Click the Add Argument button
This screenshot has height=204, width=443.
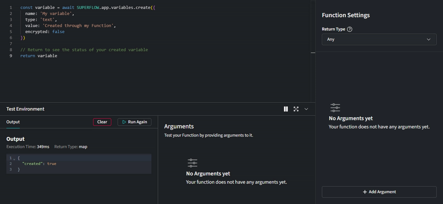(x=379, y=192)
